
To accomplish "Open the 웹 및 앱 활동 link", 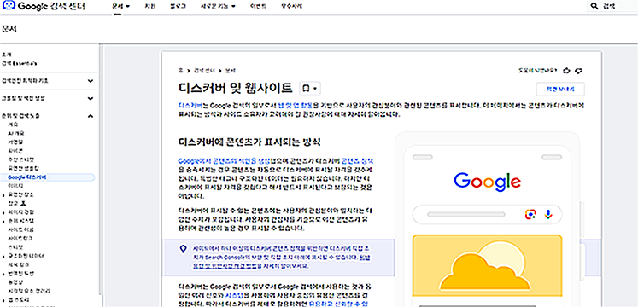I will click(x=296, y=105).
